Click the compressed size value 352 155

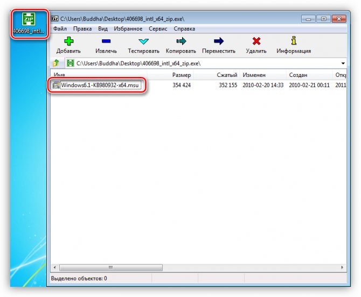[x=228, y=86]
